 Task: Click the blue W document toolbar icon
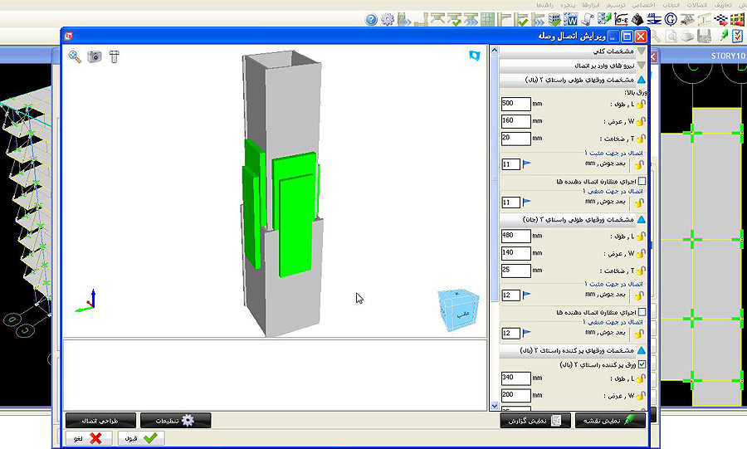571,19
